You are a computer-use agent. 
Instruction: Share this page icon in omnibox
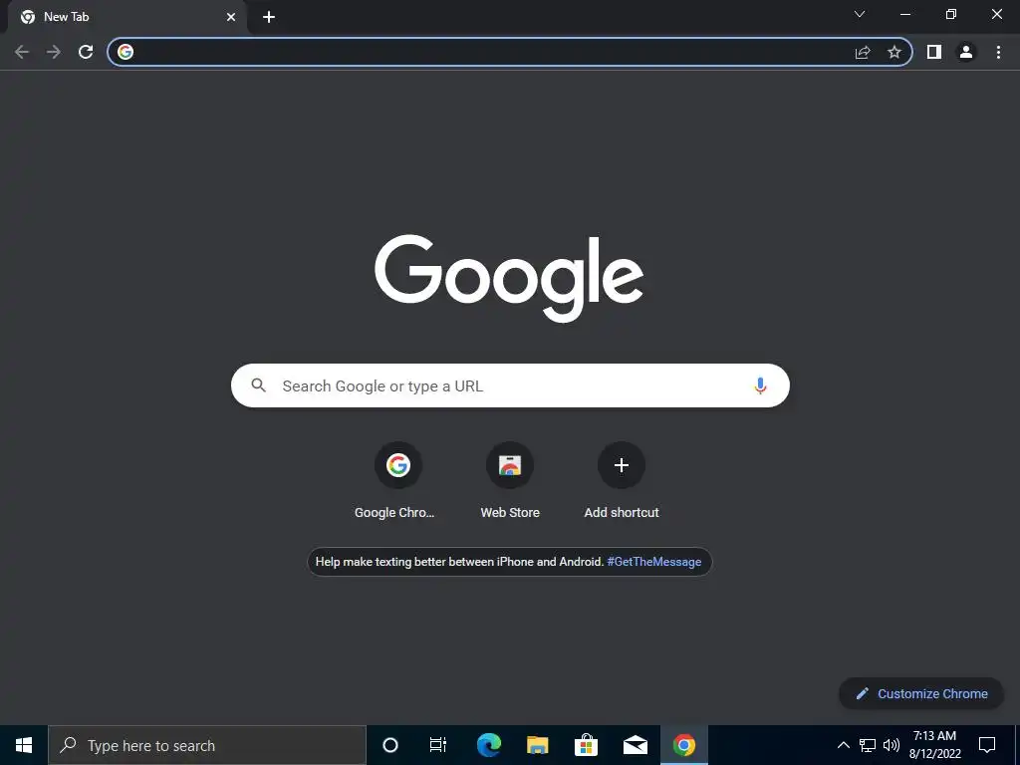[863, 52]
